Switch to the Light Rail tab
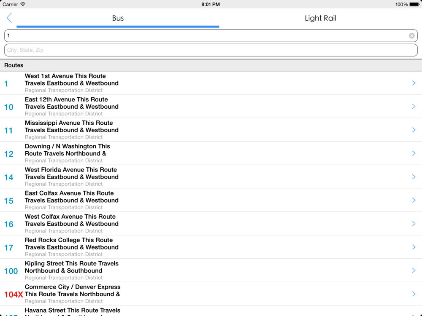Screen dimensions: 422x316 pos(320,18)
